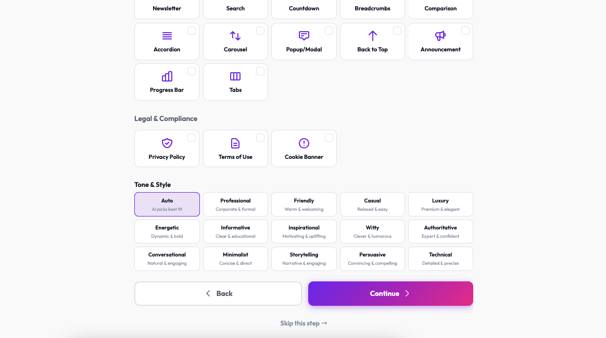Select the Friendly tone option

click(304, 204)
